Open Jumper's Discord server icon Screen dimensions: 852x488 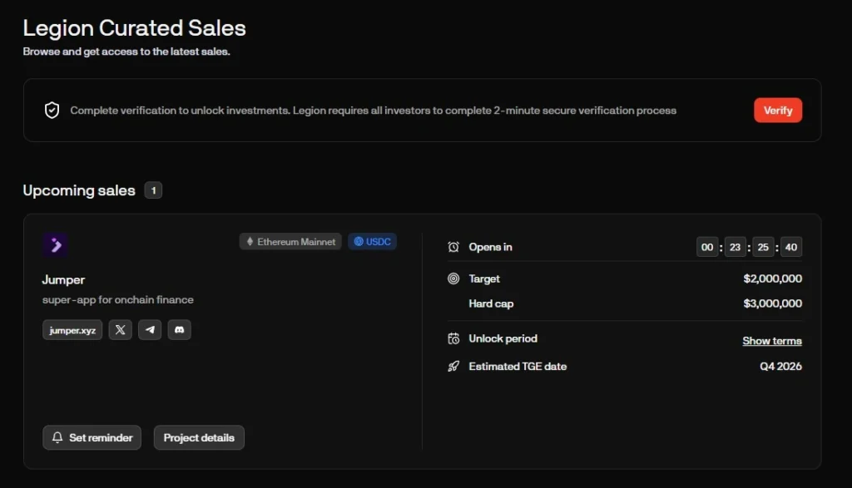(x=180, y=329)
